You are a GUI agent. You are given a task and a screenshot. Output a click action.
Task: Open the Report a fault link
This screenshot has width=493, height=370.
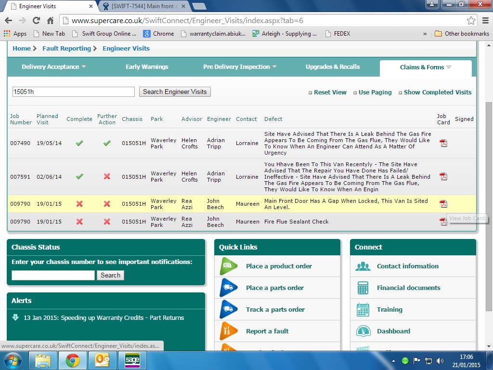click(x=267, y=331)
